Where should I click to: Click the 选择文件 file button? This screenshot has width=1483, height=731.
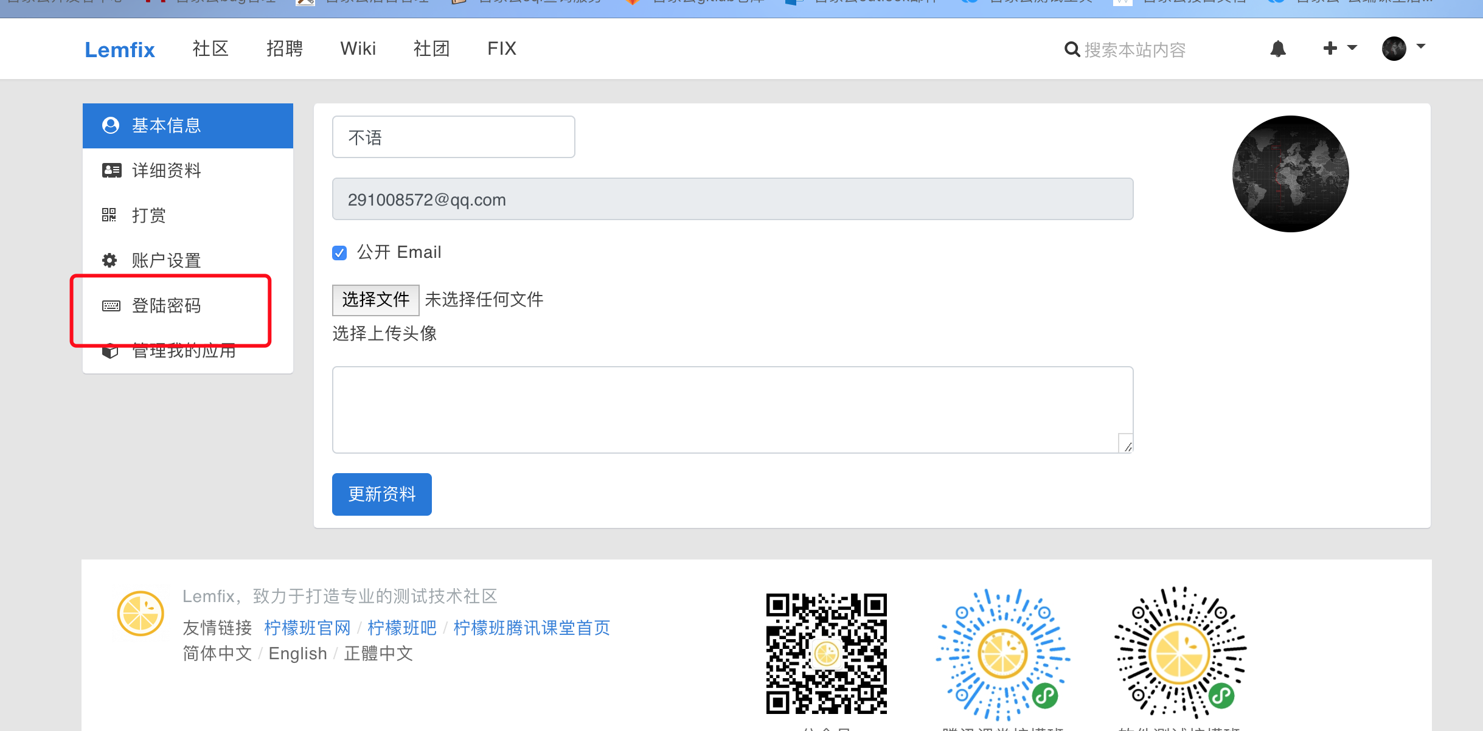pos(375,300)
